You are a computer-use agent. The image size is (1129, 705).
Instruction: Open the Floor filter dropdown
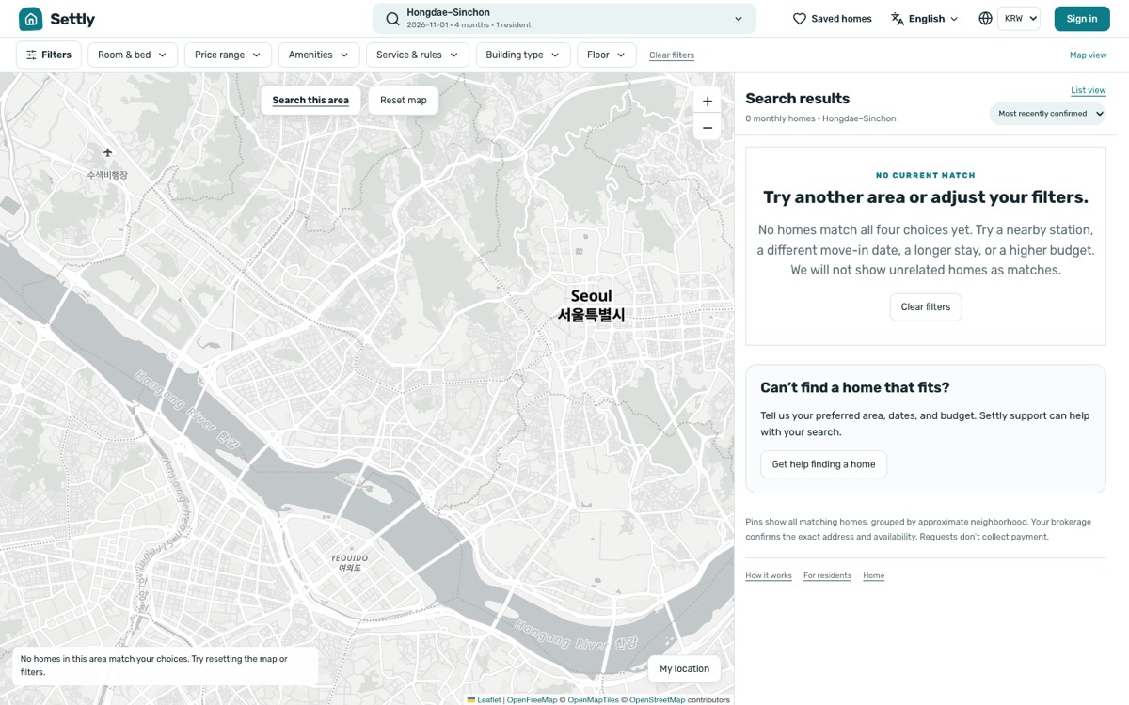point(606,55)
